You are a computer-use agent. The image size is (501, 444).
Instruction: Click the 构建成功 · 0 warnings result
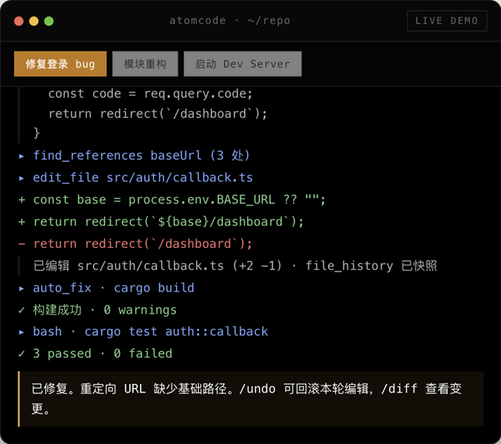105,310
